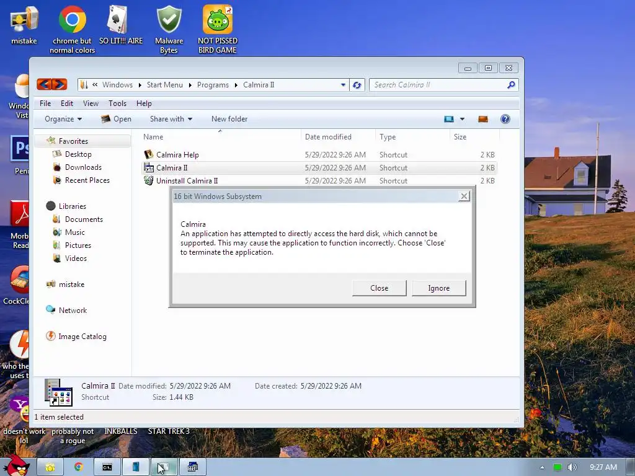Expand the address bar history dropdown
635x476 pixels.
[343, 84]
